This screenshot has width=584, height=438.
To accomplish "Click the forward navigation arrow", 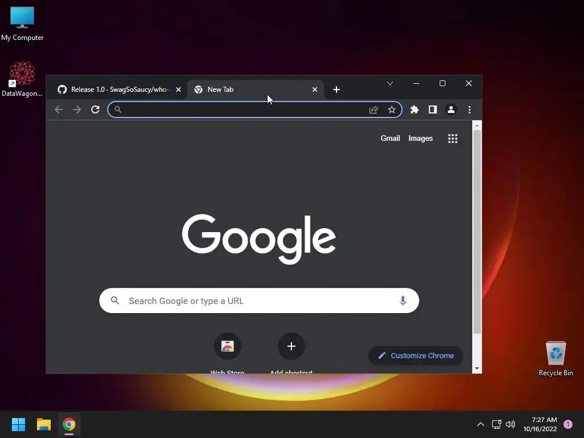I will tap(77, 109).
